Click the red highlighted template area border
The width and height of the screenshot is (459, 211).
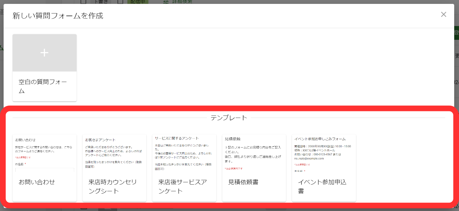[x=229, y=108]
